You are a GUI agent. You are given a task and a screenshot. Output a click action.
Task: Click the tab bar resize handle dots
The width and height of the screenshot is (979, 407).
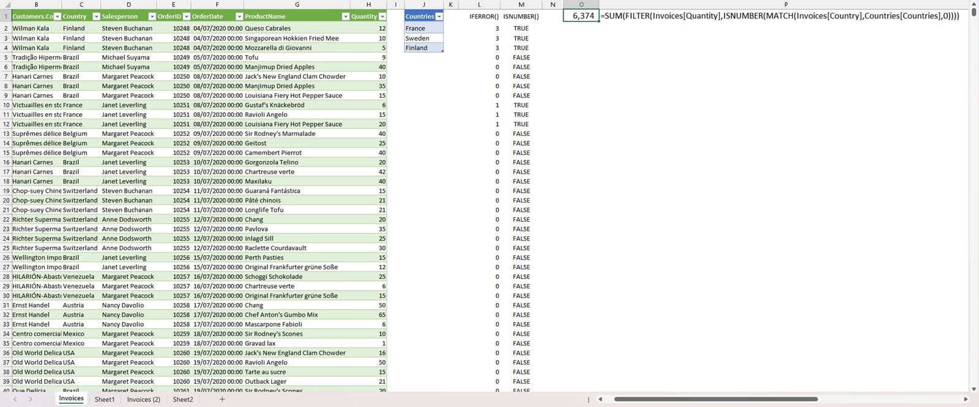(x=589, y=400)
